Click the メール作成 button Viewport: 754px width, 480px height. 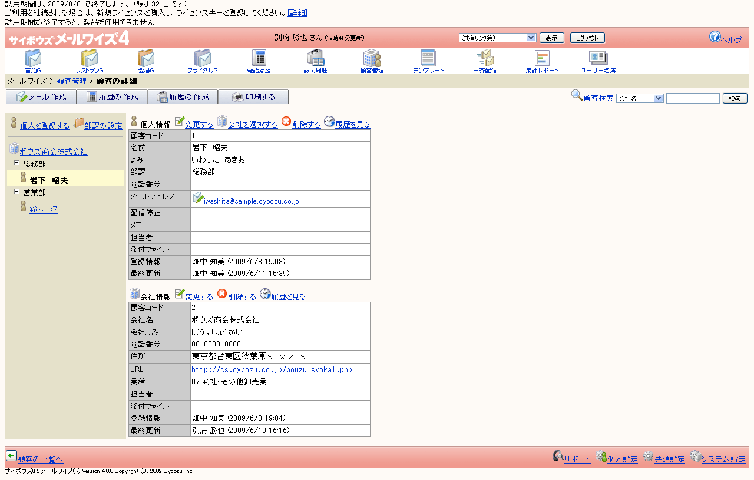click(x=41, y=97)
